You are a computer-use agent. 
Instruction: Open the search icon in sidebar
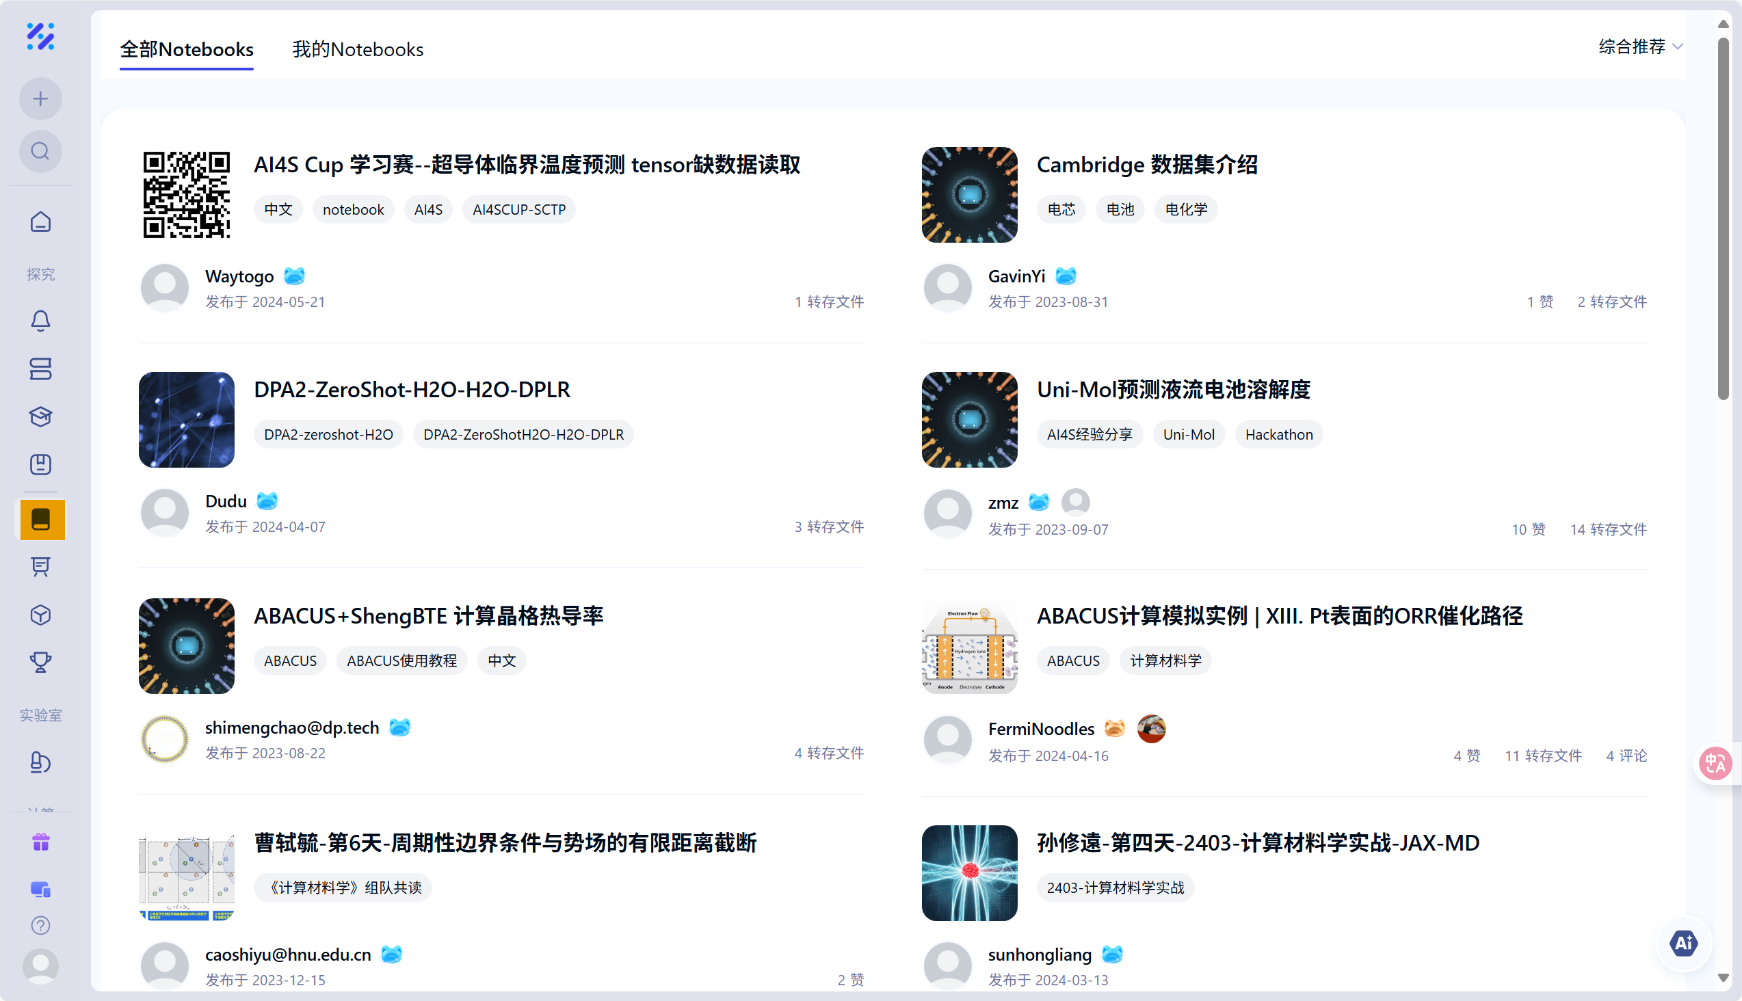click(x=40, y=150)
